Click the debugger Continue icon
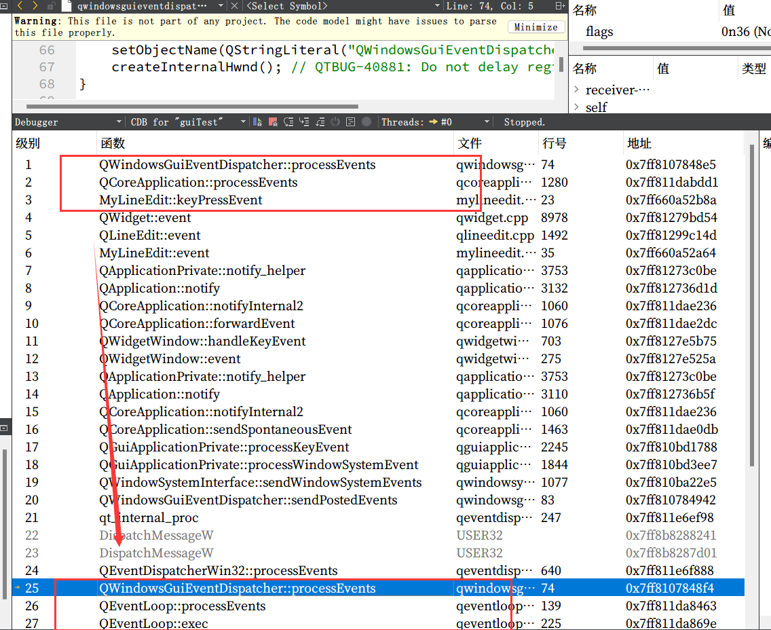This screenshot has width=771, height=630. pos(257,122)
